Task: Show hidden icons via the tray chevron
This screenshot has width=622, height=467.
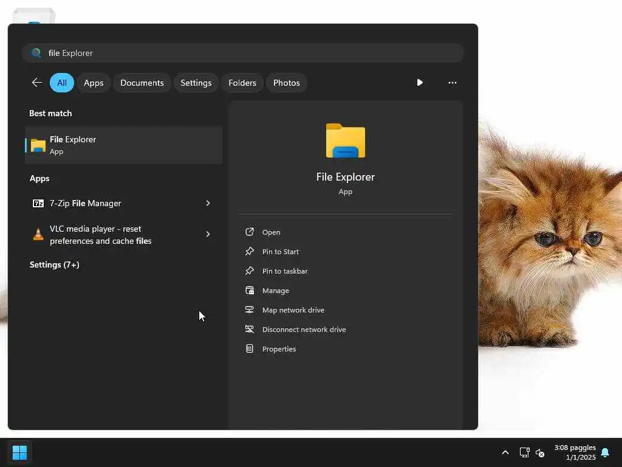Action: 505,452
